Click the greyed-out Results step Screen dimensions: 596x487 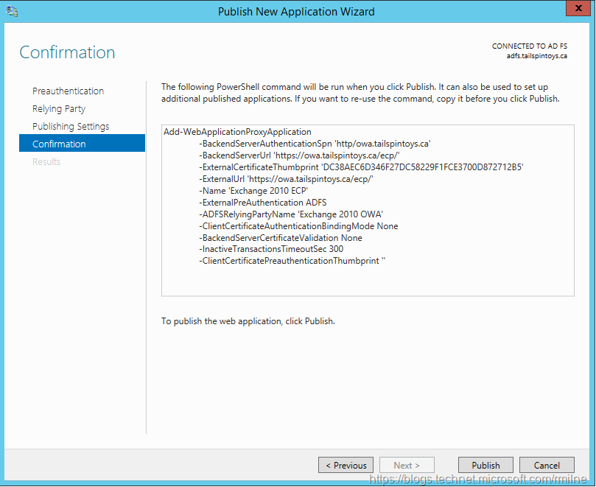tap(46, 161)
